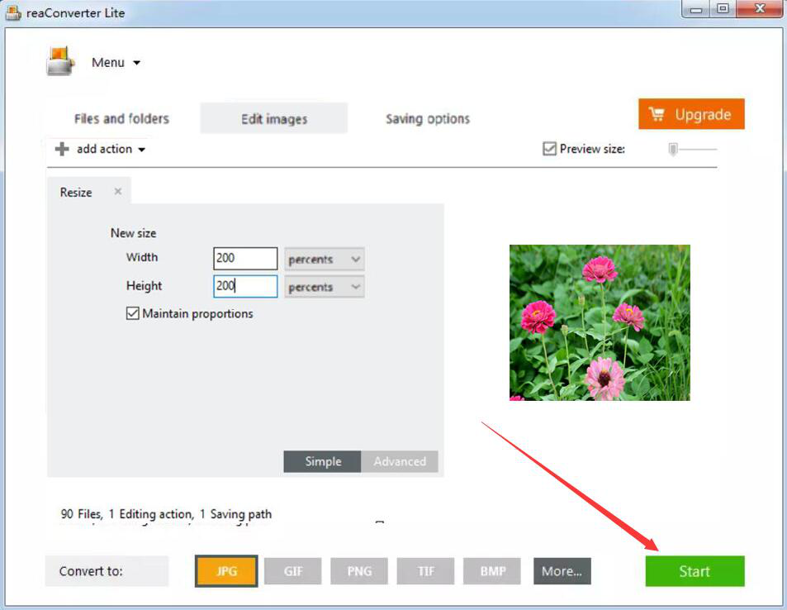
Task: Switch to Simple mode
Action: pos(322,461)
